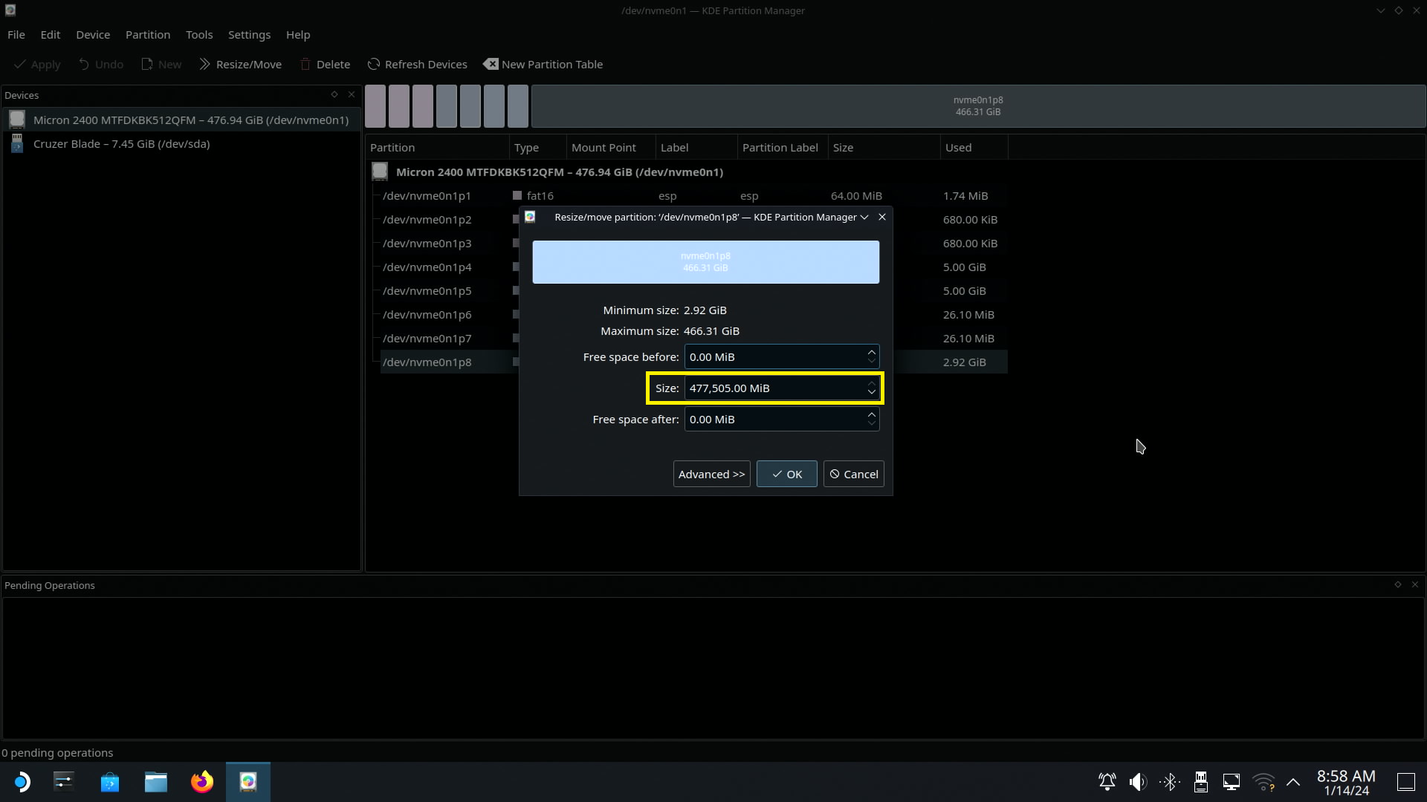
Task: Float the Pending Operations panel
Action: (1397, 585)
